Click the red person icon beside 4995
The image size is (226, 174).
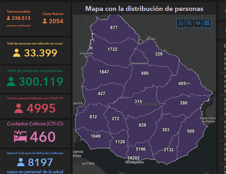19,108
